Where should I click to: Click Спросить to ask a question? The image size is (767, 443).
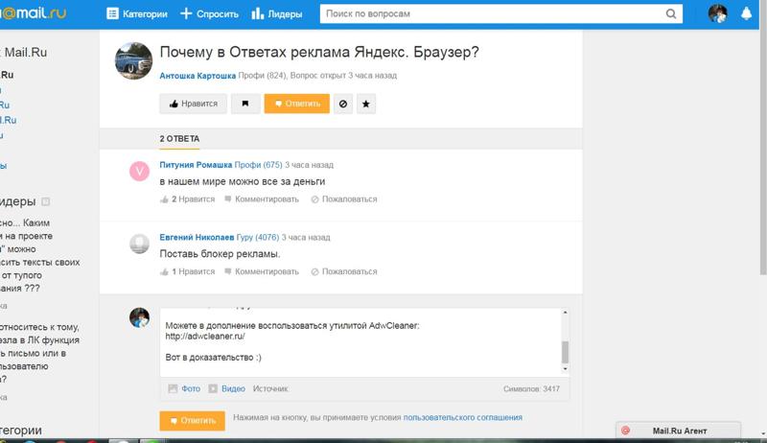click(x=209, y=14)
